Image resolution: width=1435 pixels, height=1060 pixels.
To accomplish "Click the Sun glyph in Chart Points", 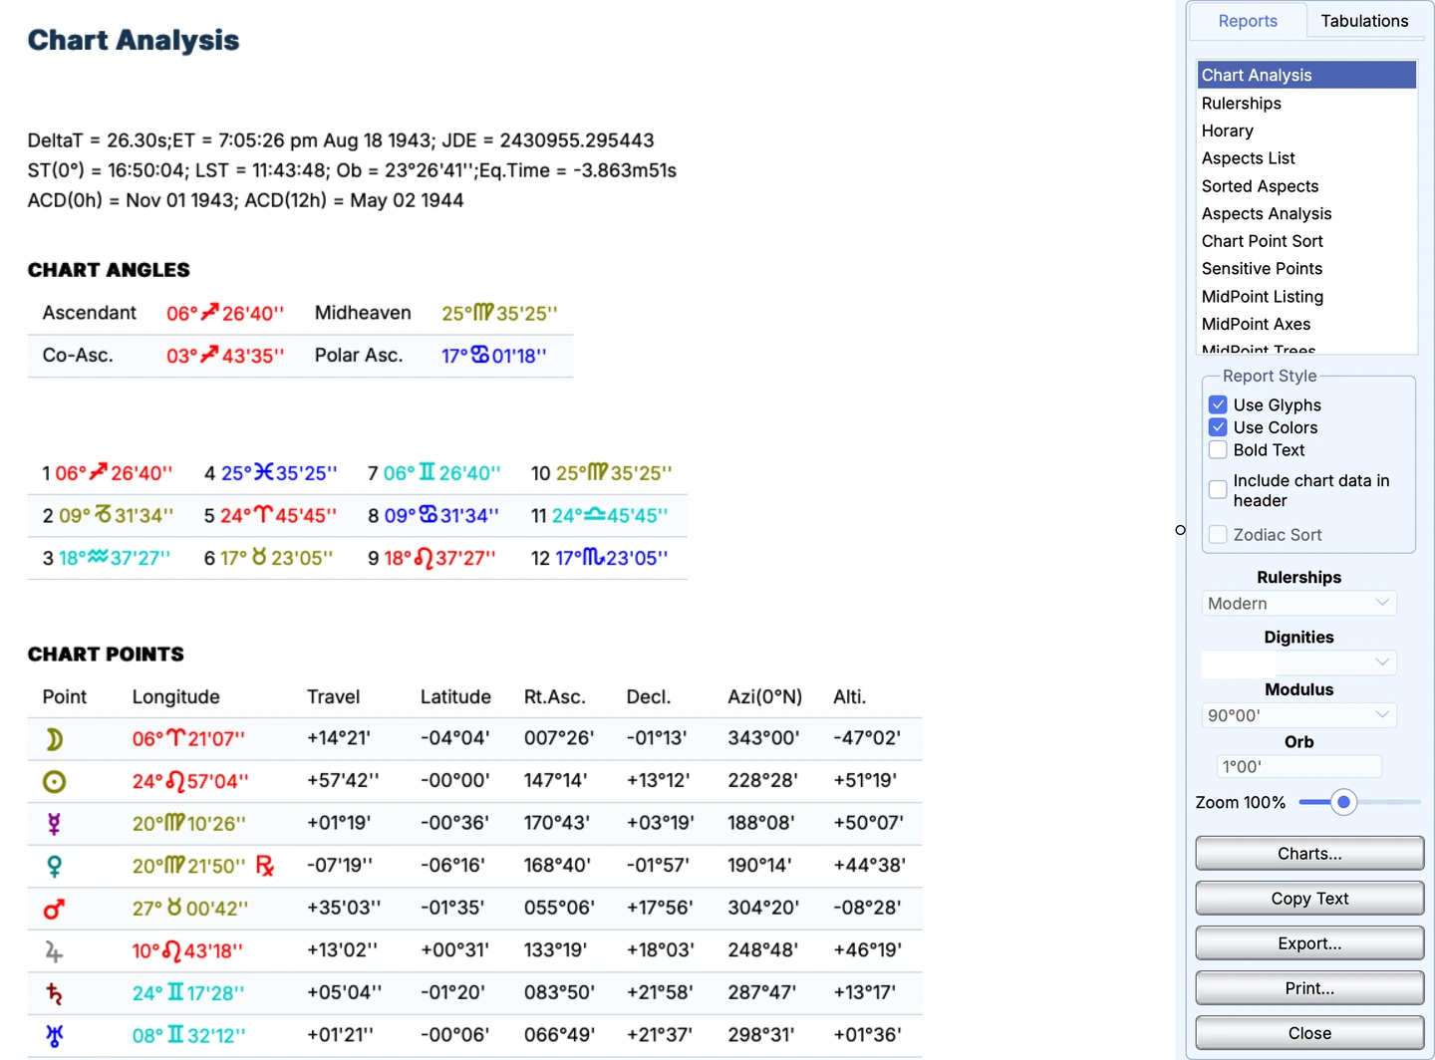I will (x=54, y=782).
